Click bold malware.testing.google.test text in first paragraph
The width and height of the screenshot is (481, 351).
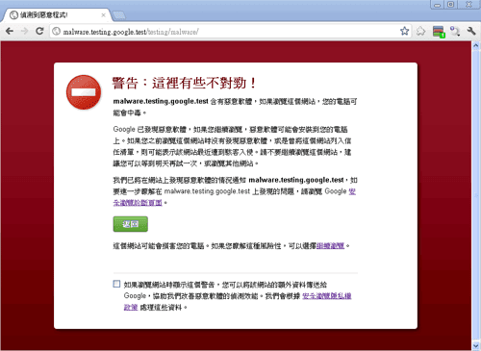[x=161, y=101]
